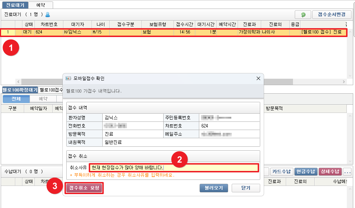Sort by the 접수시간 column header
355x208 pixels.
point(184,24)
